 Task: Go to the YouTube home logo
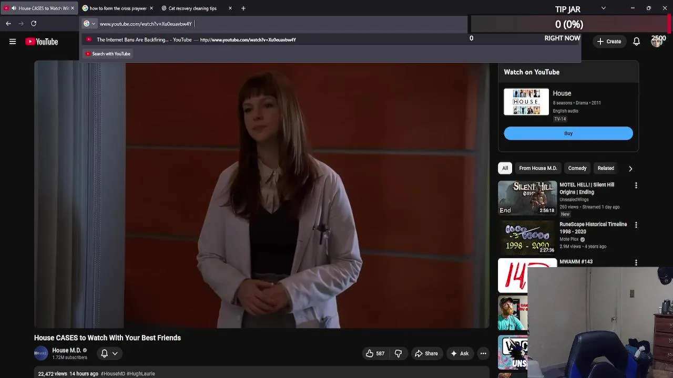point(42,41)
